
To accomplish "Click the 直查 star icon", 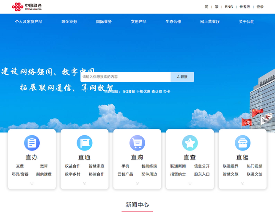I will [x=190, y=143].
